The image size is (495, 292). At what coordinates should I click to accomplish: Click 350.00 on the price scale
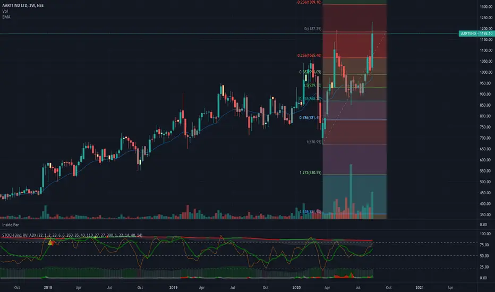(486, 214)
